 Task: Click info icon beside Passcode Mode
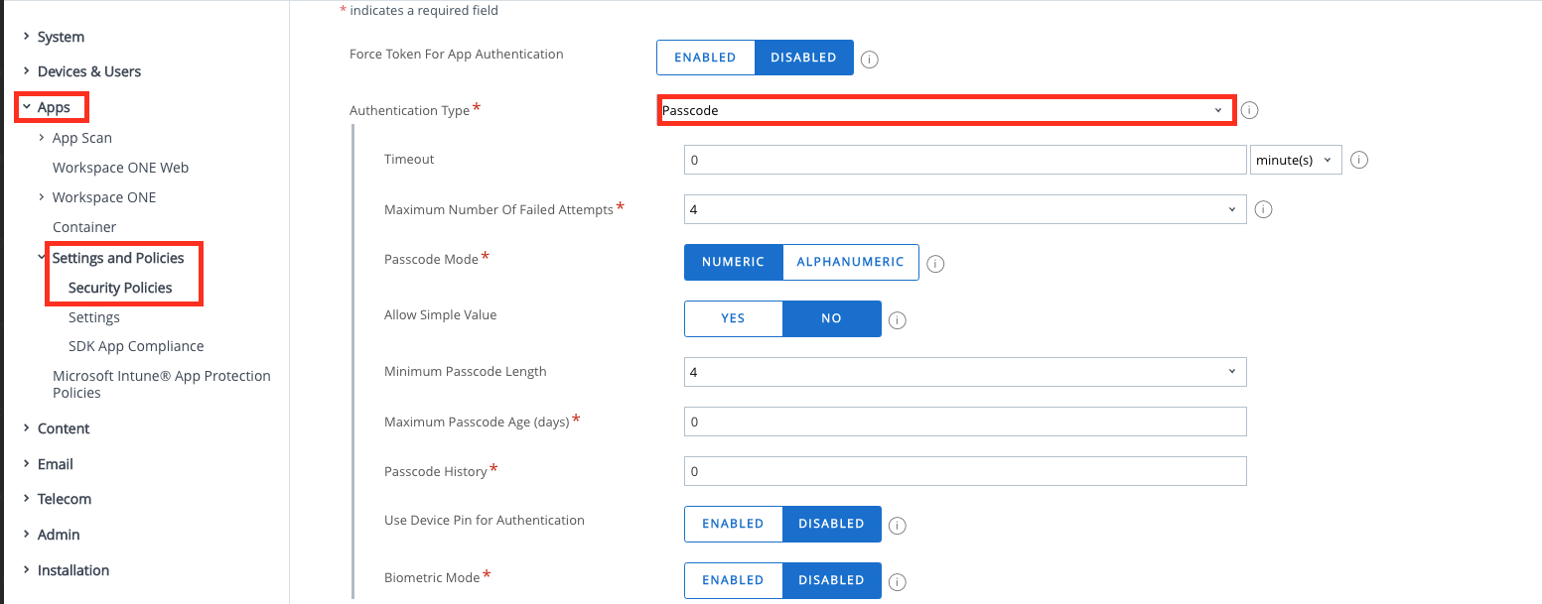pyautogui.click(x=935, y=264)
